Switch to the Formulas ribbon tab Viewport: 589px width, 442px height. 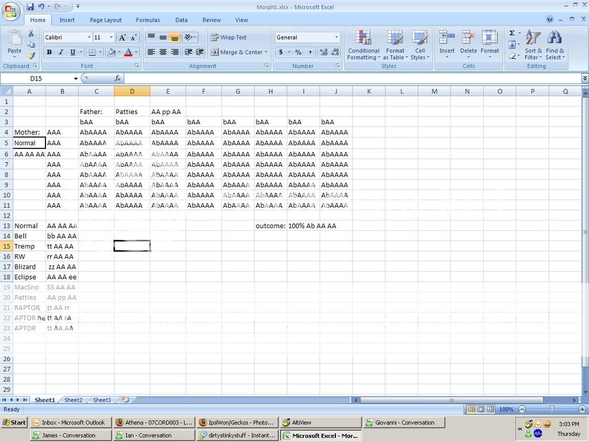[x=148, y=20]
